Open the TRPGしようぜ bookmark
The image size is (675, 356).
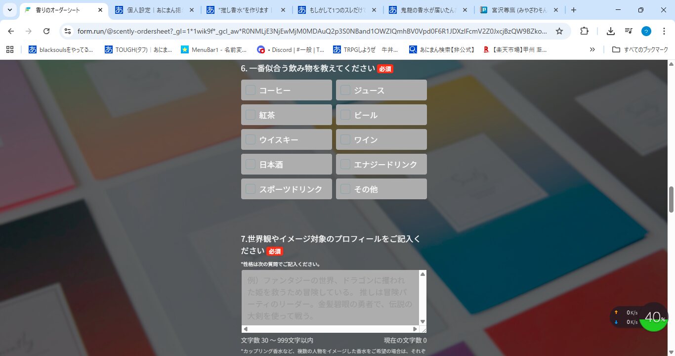click(x=366, y=49)
